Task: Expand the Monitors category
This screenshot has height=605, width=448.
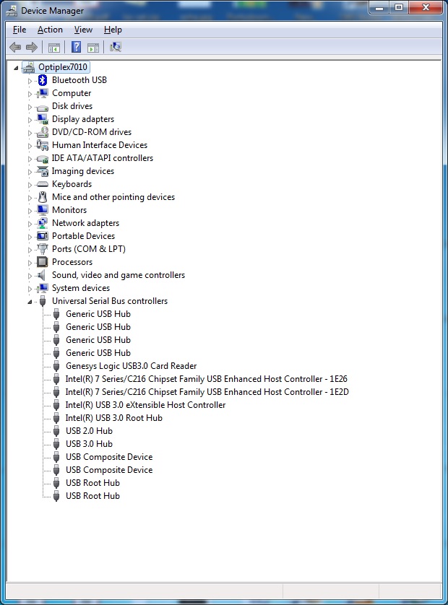Action: pos(30,211)
